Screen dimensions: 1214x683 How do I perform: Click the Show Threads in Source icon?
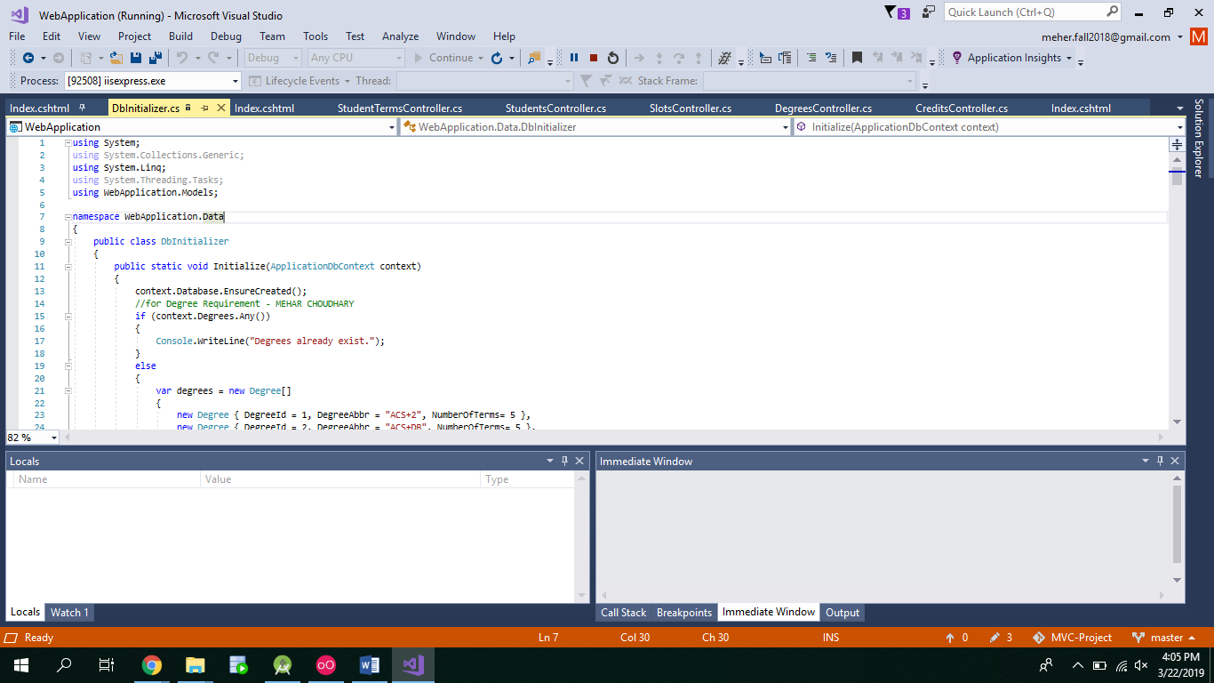[724, 58]
